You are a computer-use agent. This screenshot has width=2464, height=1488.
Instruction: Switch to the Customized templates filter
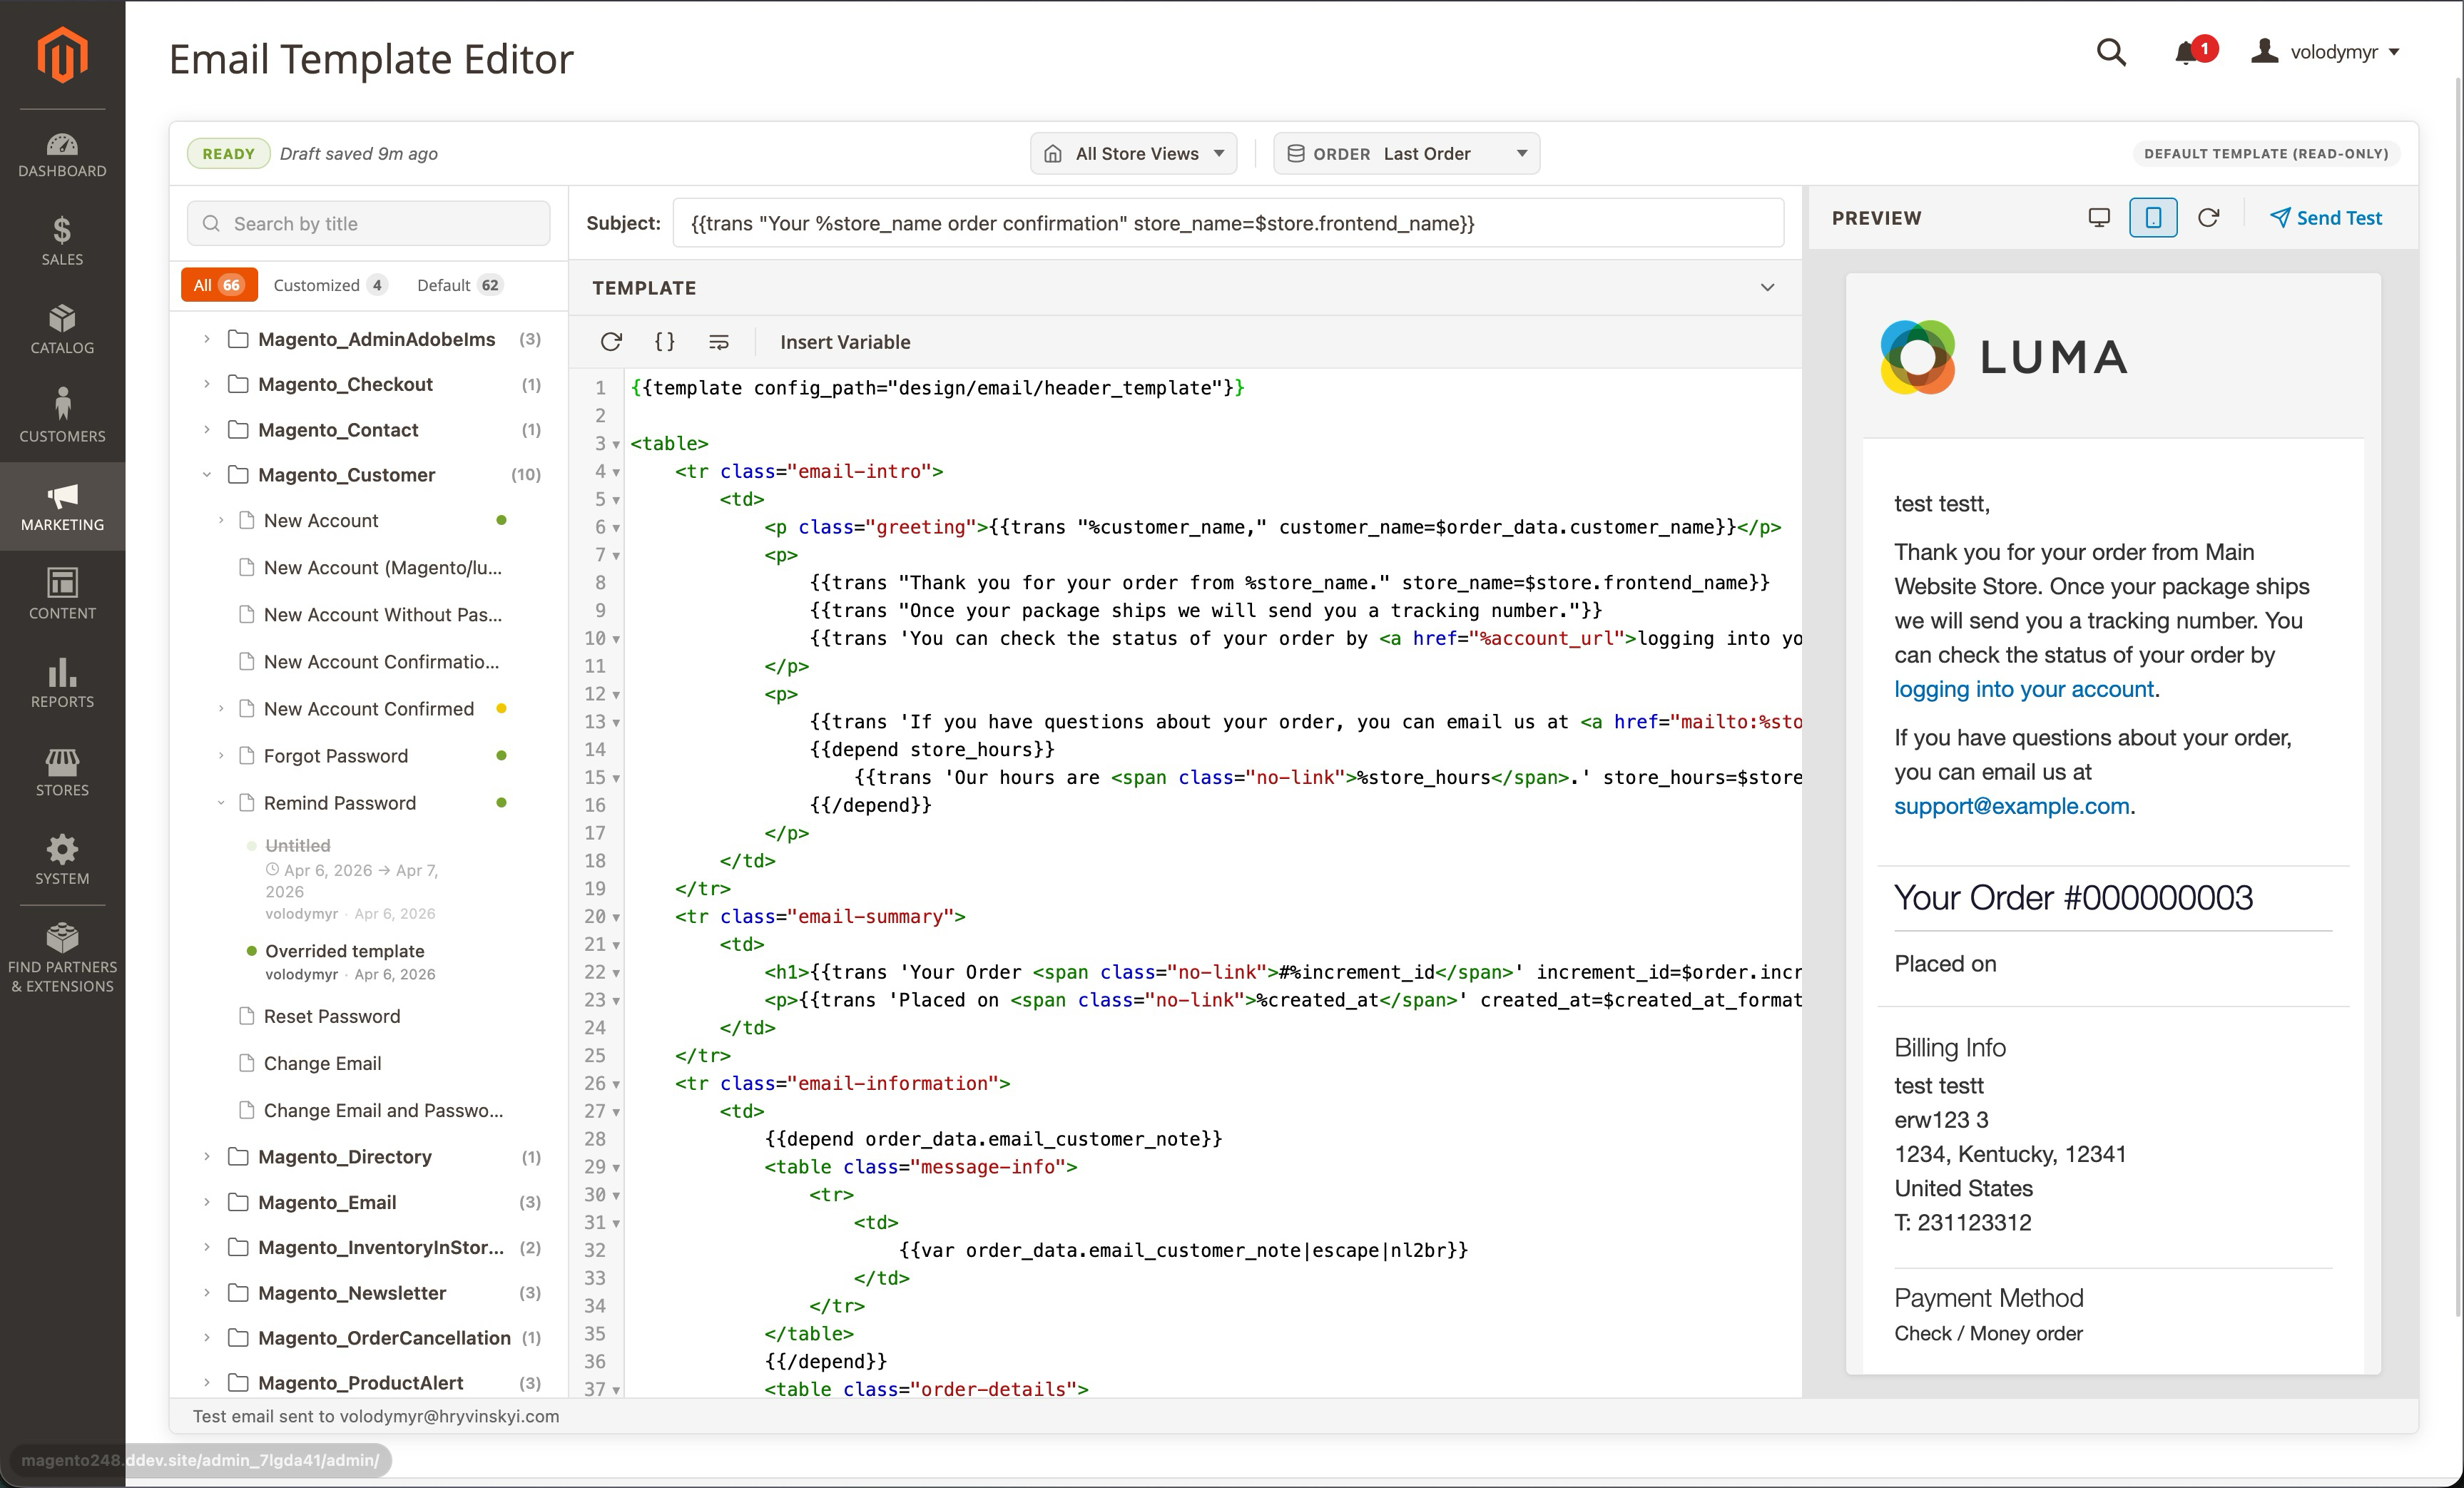coord(318,285)
